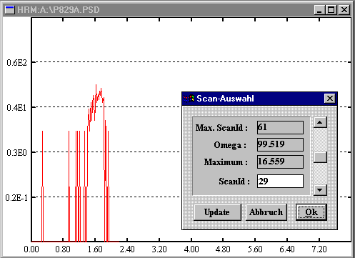
Task: Click the scrollbar track below the thumb
Action: [320, 174]
